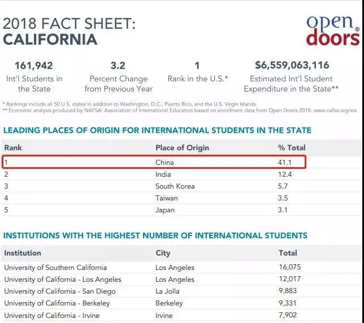This screenshot has height=323, width=364.
Task: Click the Berkeley city cell
Action: click(169, 303)
